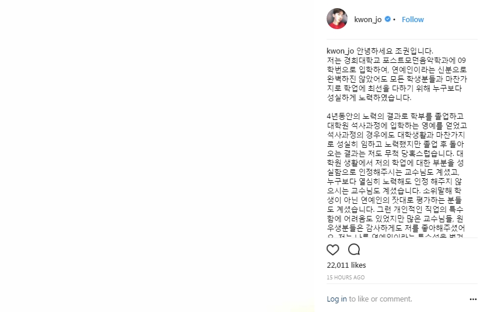Click the line starting '누구보다 열심히 노력해도'
Viewport: 480px width, 312px height.
[394, 182]
